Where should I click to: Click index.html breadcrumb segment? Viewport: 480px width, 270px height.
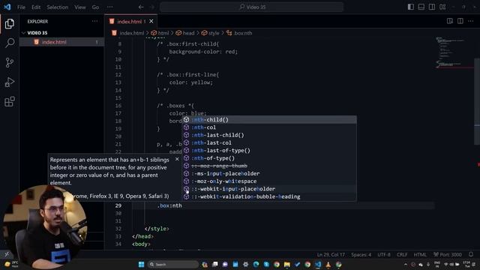point(132,33)
